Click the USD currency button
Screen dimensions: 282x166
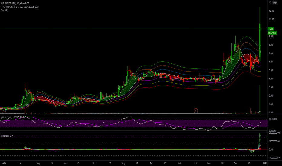[x=275, y=3]
